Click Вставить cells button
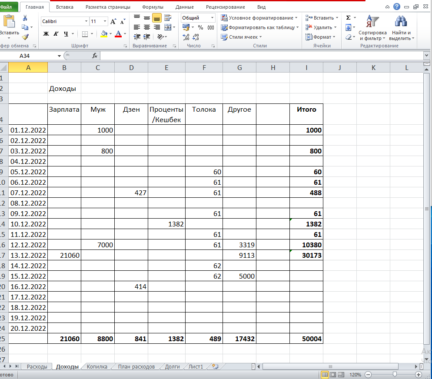The width and height of the screenshot is (432, 379). click(x=322, y=18)
